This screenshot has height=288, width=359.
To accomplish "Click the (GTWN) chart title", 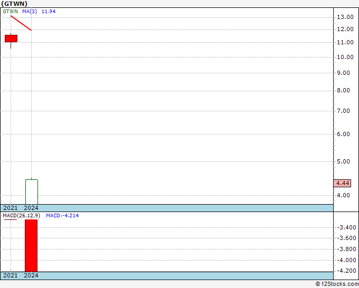I will pos(14,4).
